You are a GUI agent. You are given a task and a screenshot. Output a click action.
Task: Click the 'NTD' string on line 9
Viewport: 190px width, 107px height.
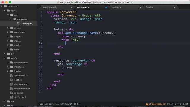coord(75,40)
